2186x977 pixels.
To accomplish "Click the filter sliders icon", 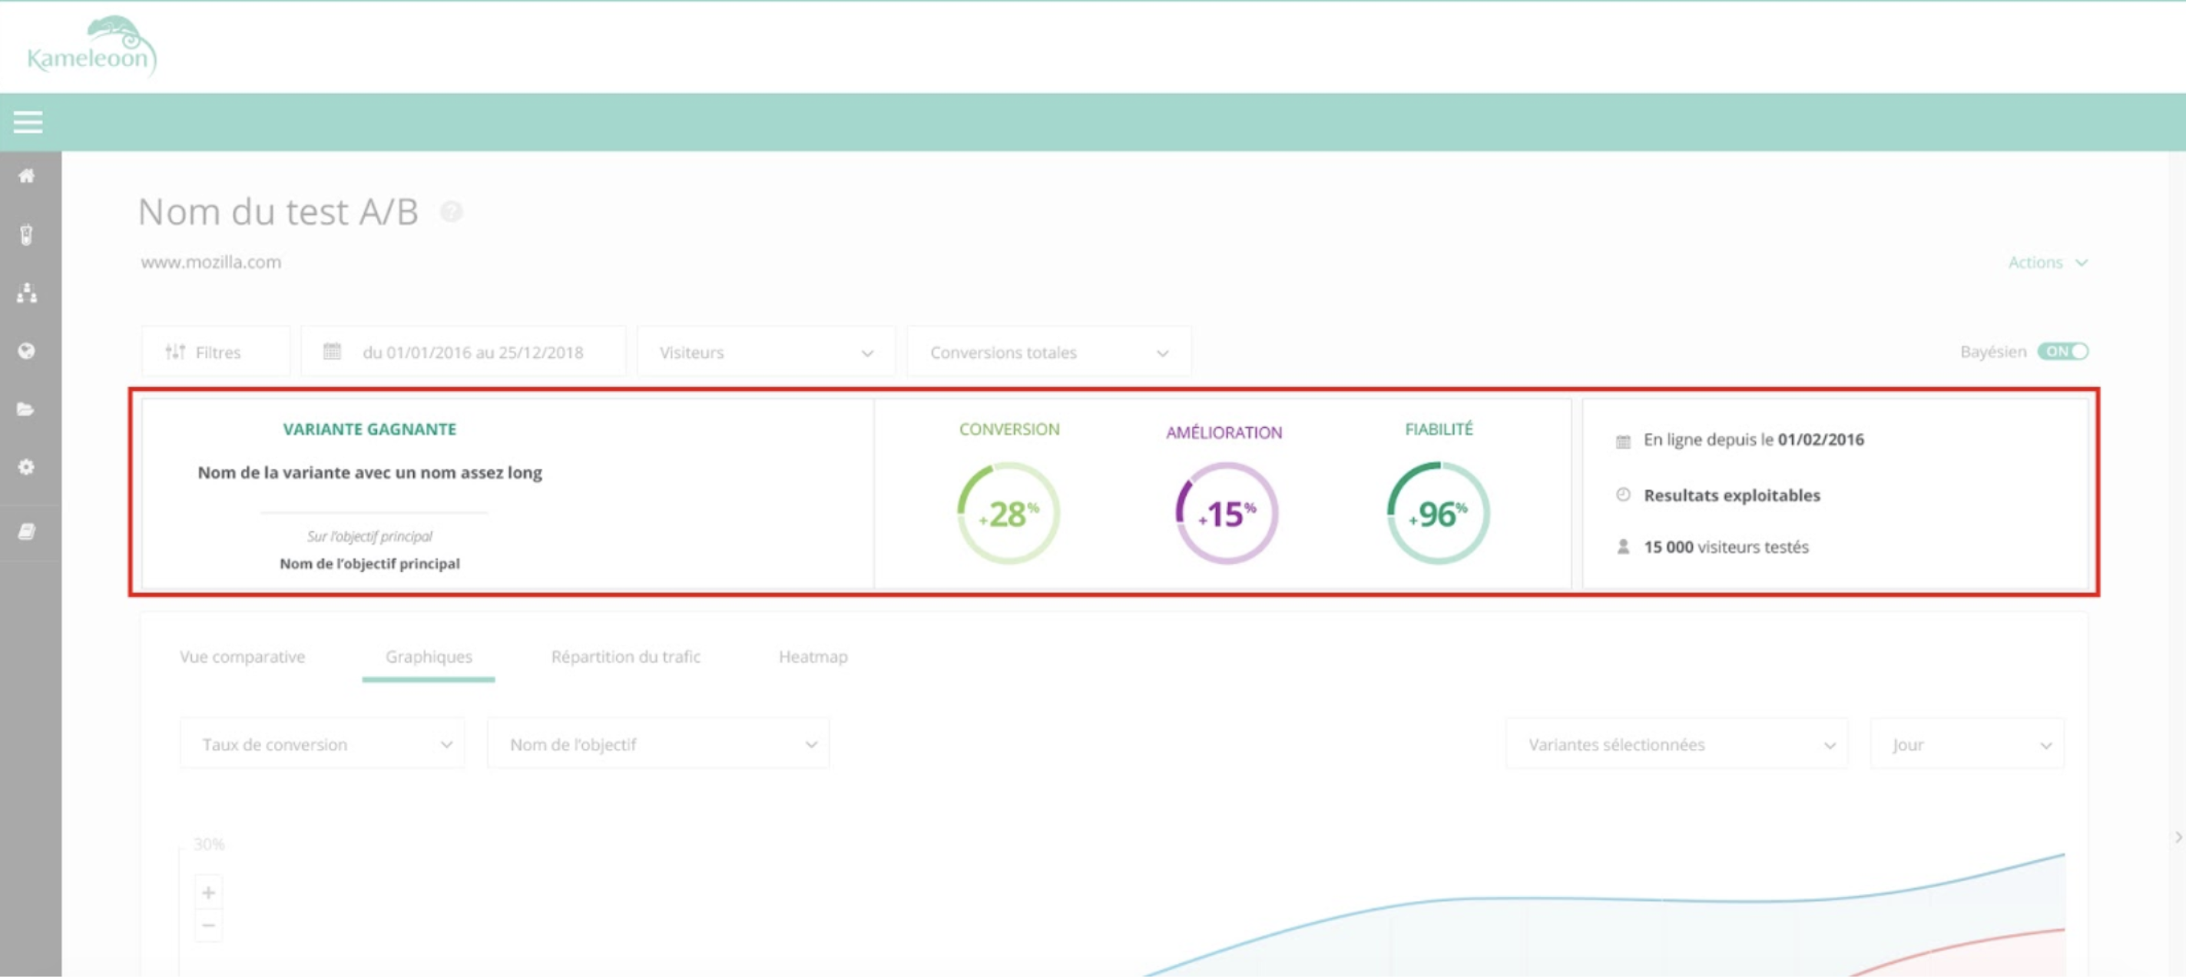I will click(x=176, y=352).
